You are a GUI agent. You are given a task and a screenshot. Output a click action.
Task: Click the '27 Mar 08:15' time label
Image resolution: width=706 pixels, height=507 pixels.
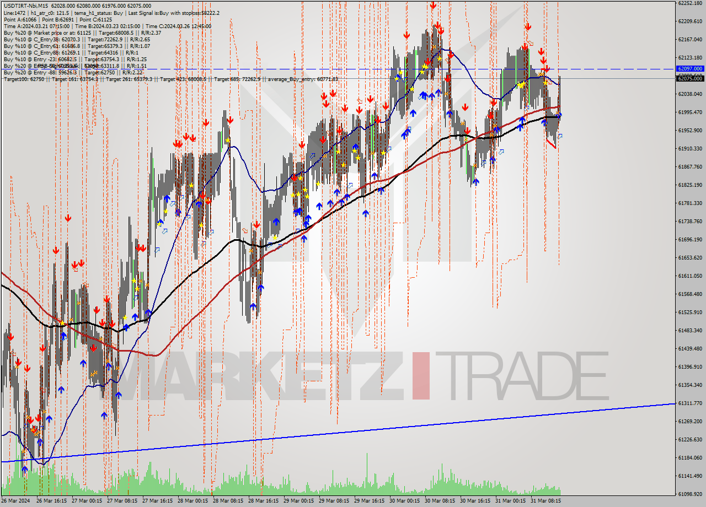tap(122, 501)
